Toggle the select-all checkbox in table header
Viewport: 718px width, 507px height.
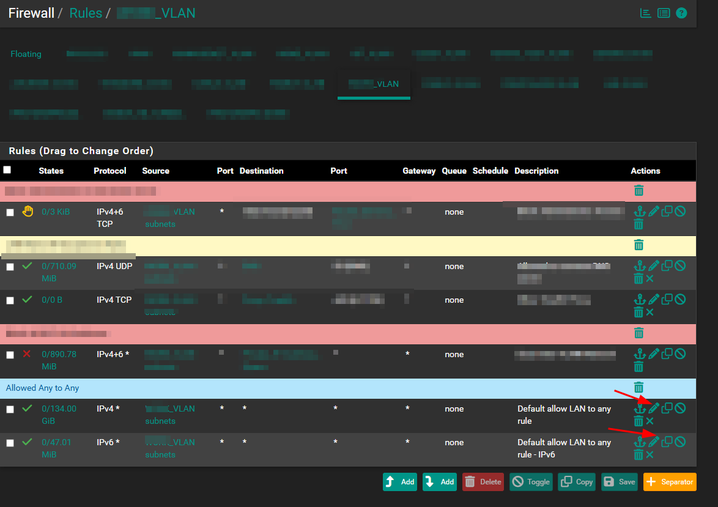pyautogui.click(x=7, y=170)
